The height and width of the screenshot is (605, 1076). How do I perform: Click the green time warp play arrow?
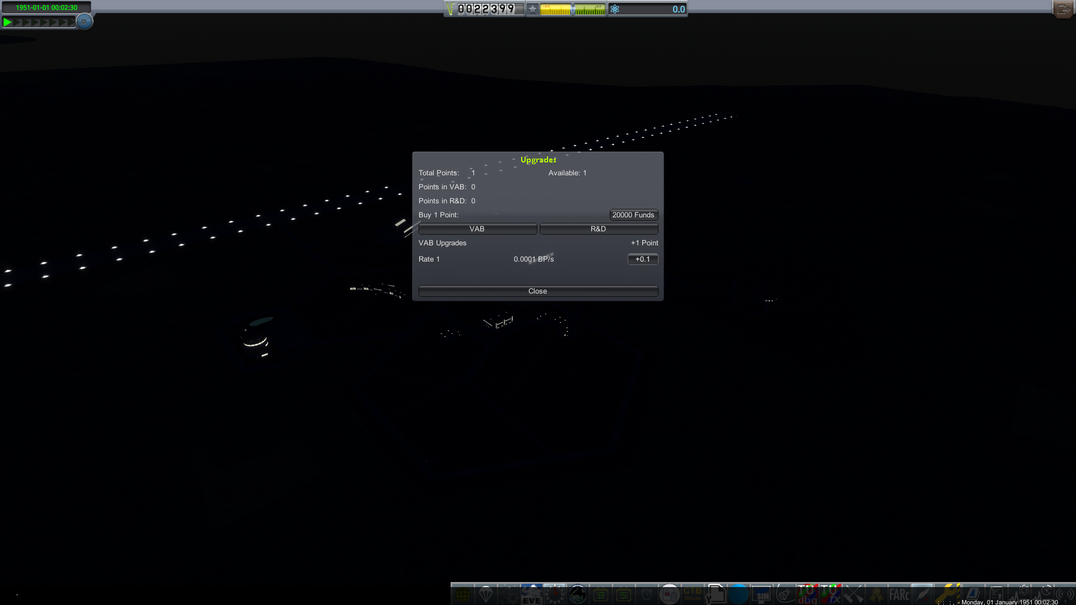pos(8,22)
